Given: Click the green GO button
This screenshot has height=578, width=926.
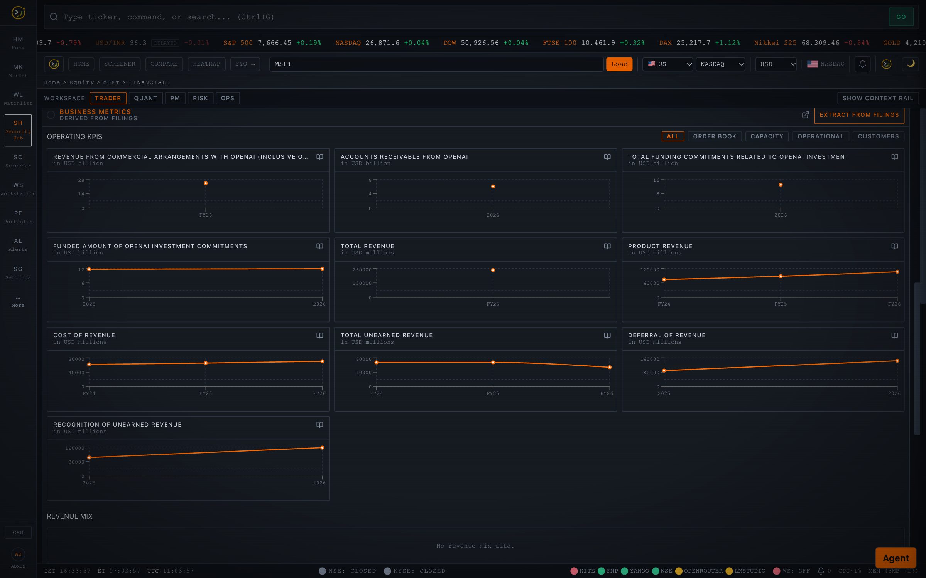Looking at the screenshot, I should (901, 17).
